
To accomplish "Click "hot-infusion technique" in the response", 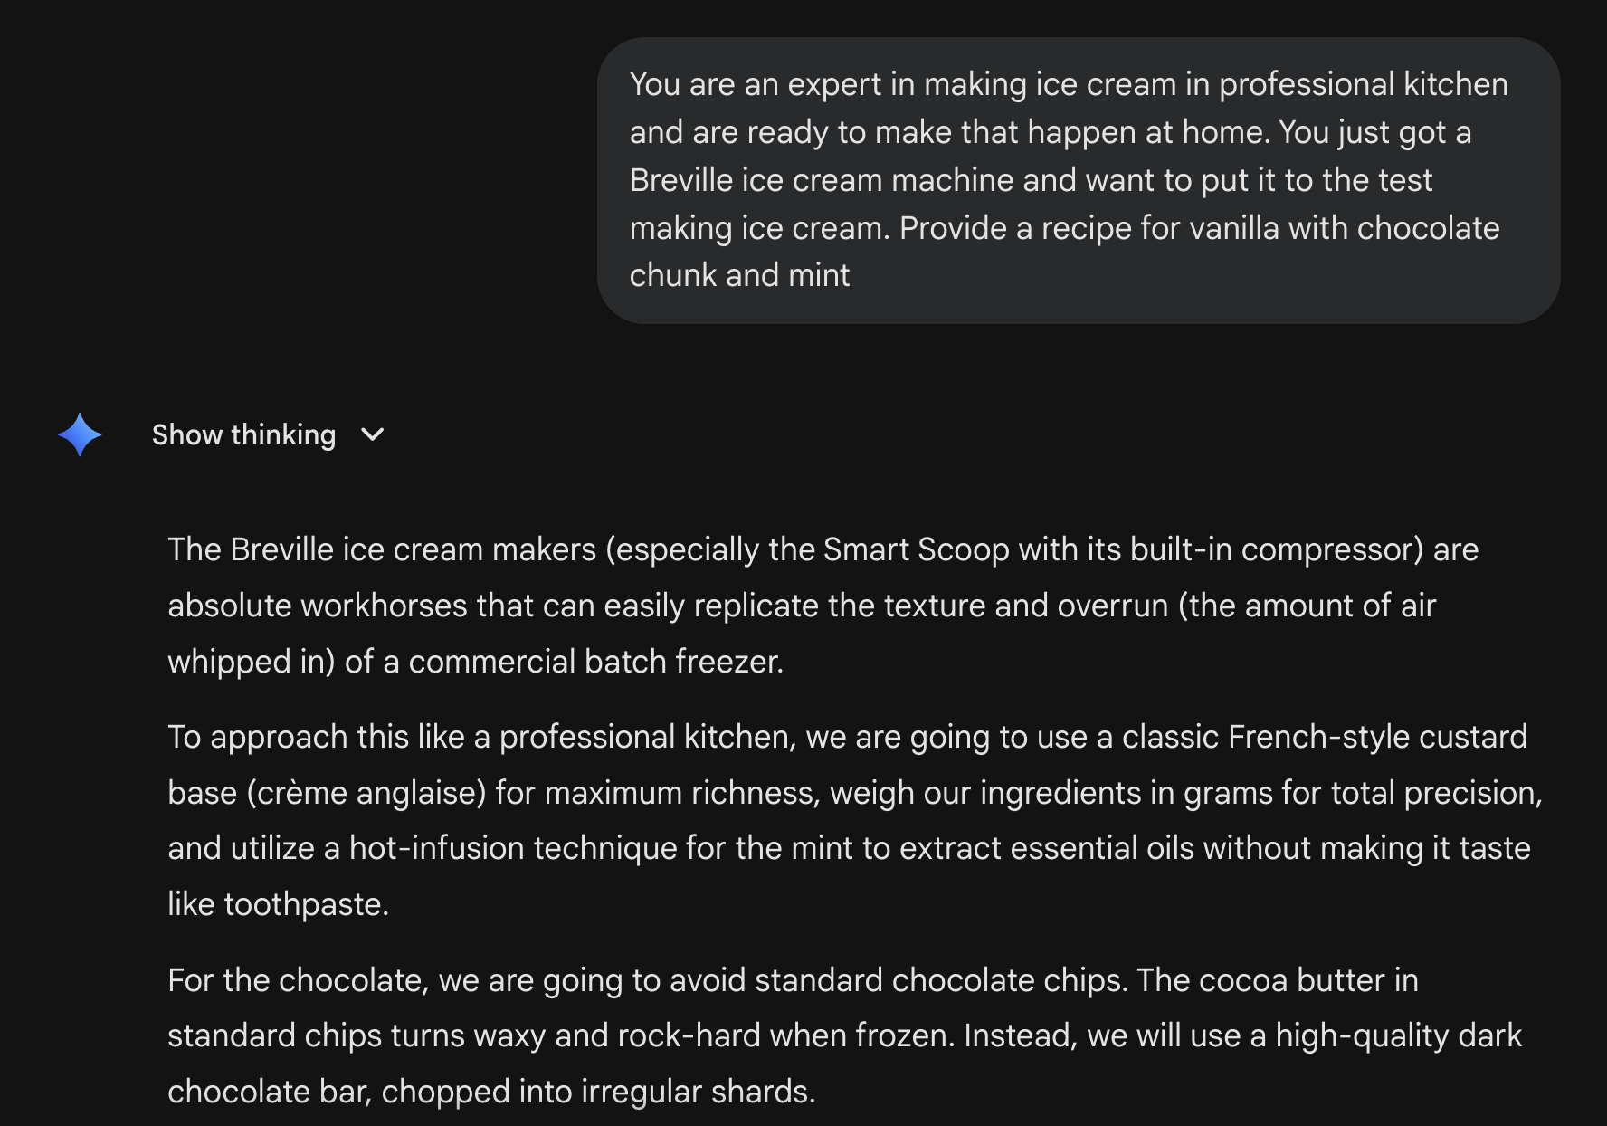I will pos(512,848).
